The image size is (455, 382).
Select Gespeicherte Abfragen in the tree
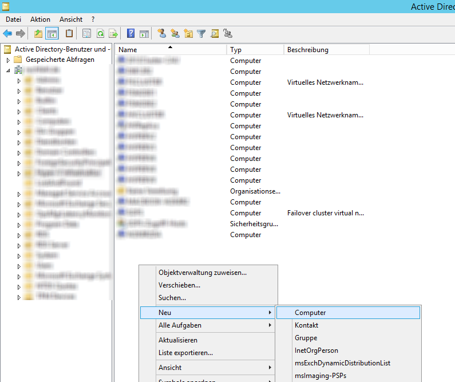pos(60,60)
